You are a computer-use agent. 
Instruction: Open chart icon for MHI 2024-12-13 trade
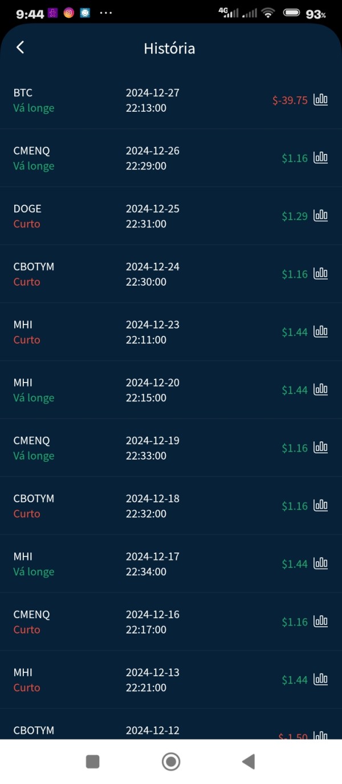[x=321, y=680]
